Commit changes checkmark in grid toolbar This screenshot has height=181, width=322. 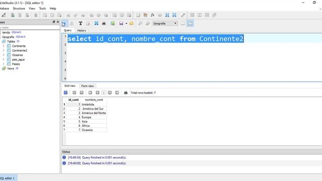74,93
